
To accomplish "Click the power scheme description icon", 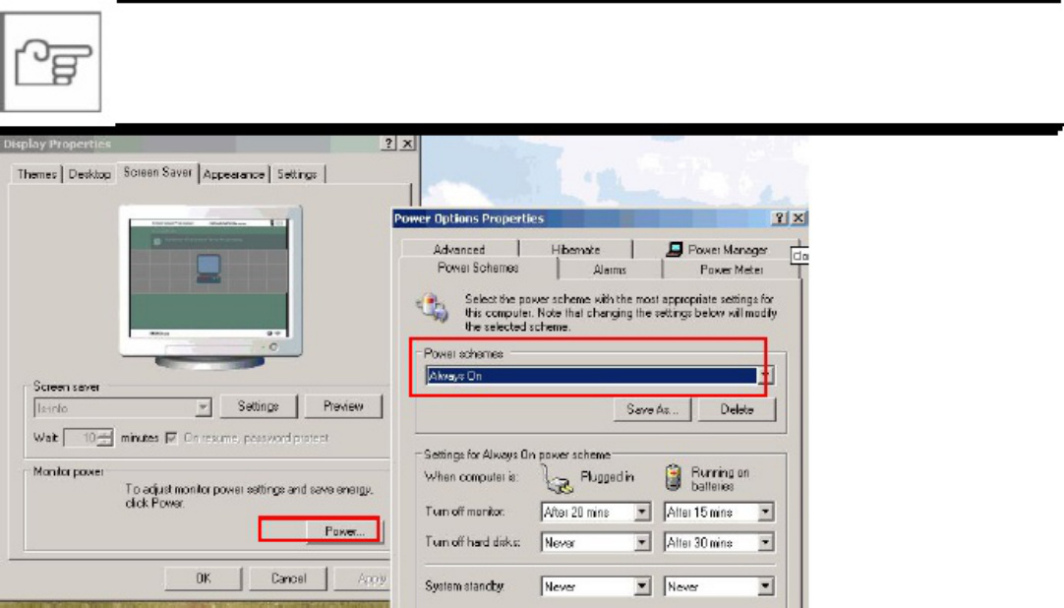I will [x=433, y=307].
